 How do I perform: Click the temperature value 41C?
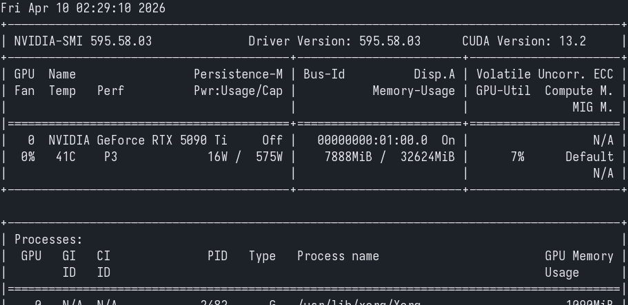pyautogui.click(x=65, y=157)
